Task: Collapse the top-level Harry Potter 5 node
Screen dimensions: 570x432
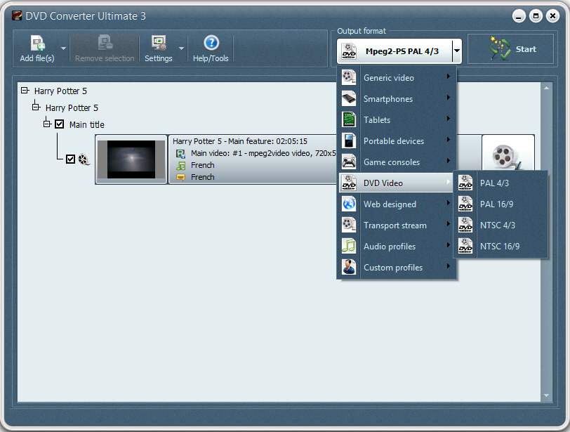Action: tap(25, 90)
